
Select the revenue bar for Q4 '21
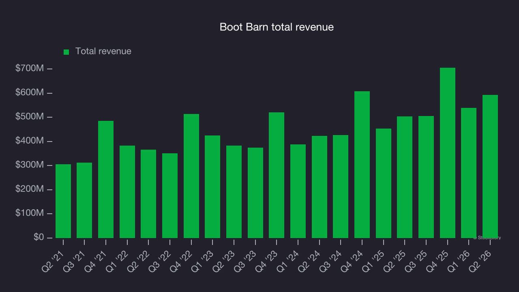pyautogui.click(x=106, y=179)
